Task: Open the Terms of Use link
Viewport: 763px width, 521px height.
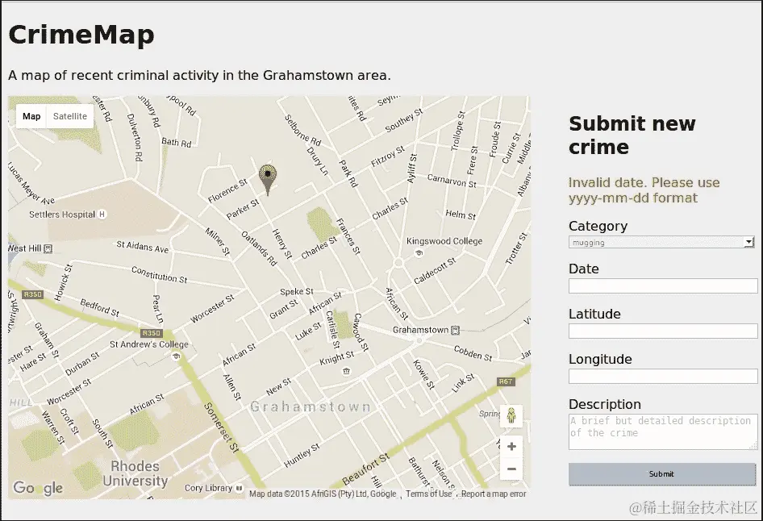Action: (429, 494)
